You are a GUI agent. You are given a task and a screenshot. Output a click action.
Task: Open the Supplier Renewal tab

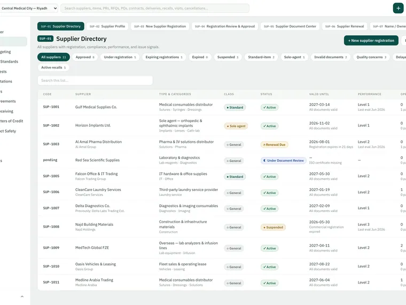[345, 26]
